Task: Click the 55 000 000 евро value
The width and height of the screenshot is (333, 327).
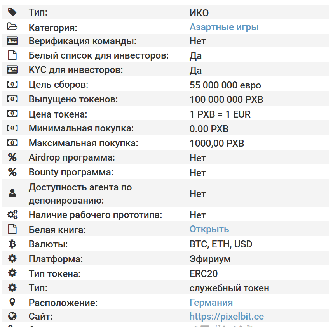Action: click(x=225, y=85)
